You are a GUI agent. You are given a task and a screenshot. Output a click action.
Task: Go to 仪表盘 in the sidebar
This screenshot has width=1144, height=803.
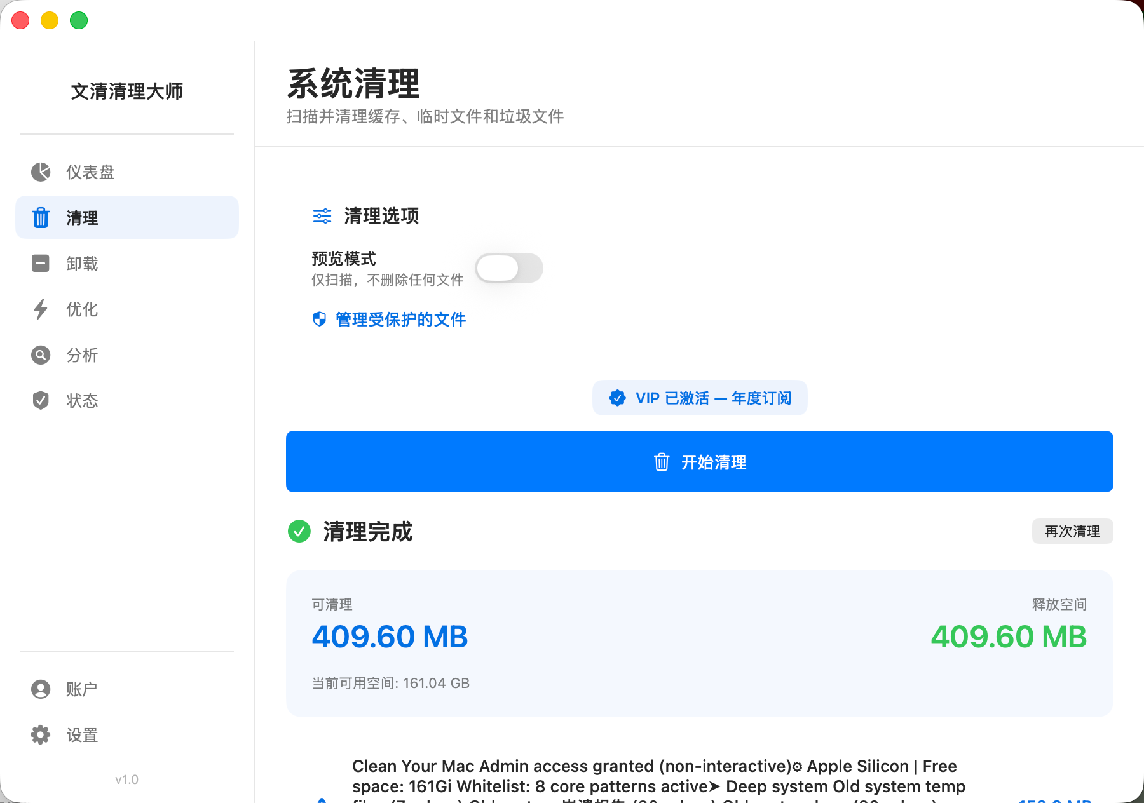pyautogui.click(x=127, y=172)
